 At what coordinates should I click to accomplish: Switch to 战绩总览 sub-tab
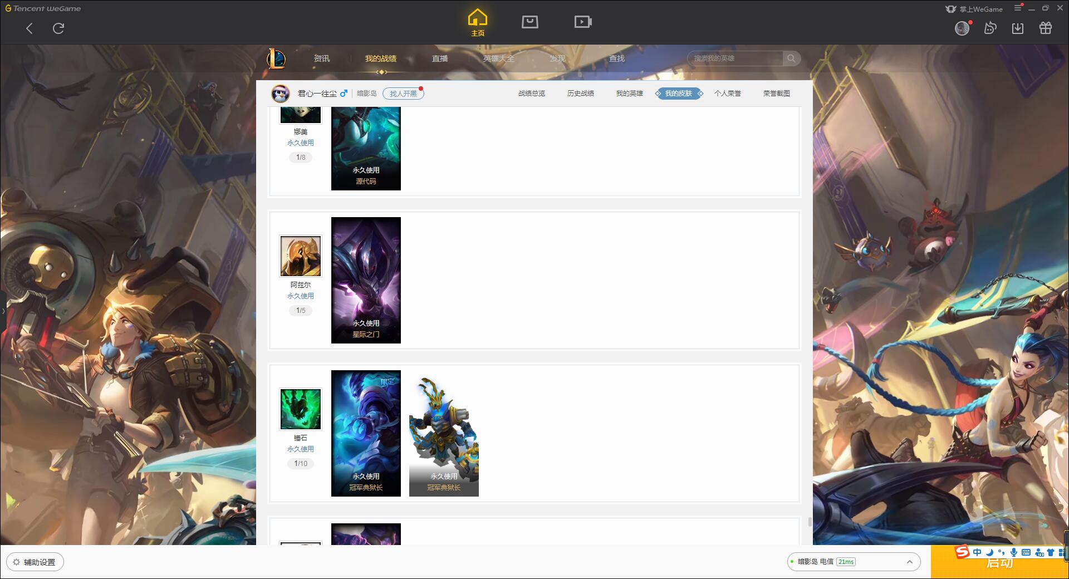pos(532,94)
